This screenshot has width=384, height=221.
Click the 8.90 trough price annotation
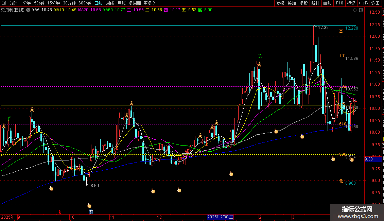point(95,186)
